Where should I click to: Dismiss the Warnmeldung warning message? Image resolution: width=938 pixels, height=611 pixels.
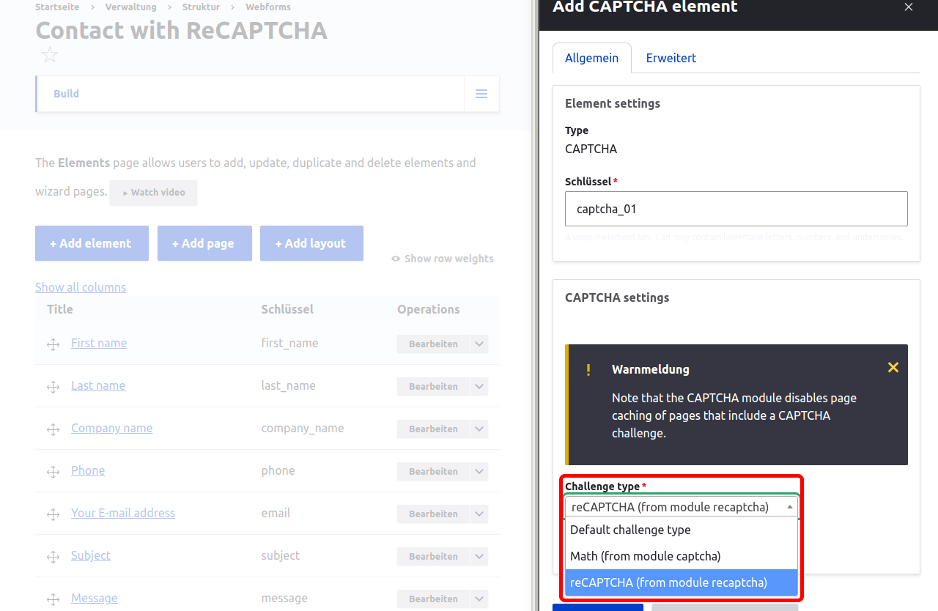(x=893, y=368)
